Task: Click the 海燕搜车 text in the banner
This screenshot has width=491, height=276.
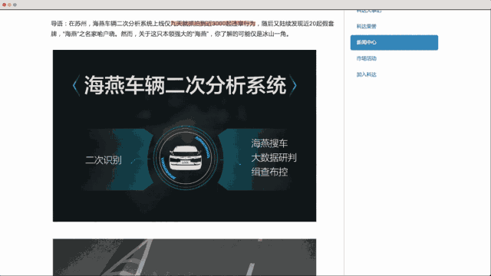Action: pyautogui.click(x=269, y=143)
